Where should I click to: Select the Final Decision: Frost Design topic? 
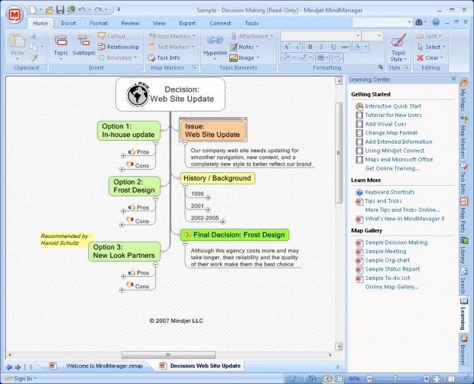(x=235, y=235)
